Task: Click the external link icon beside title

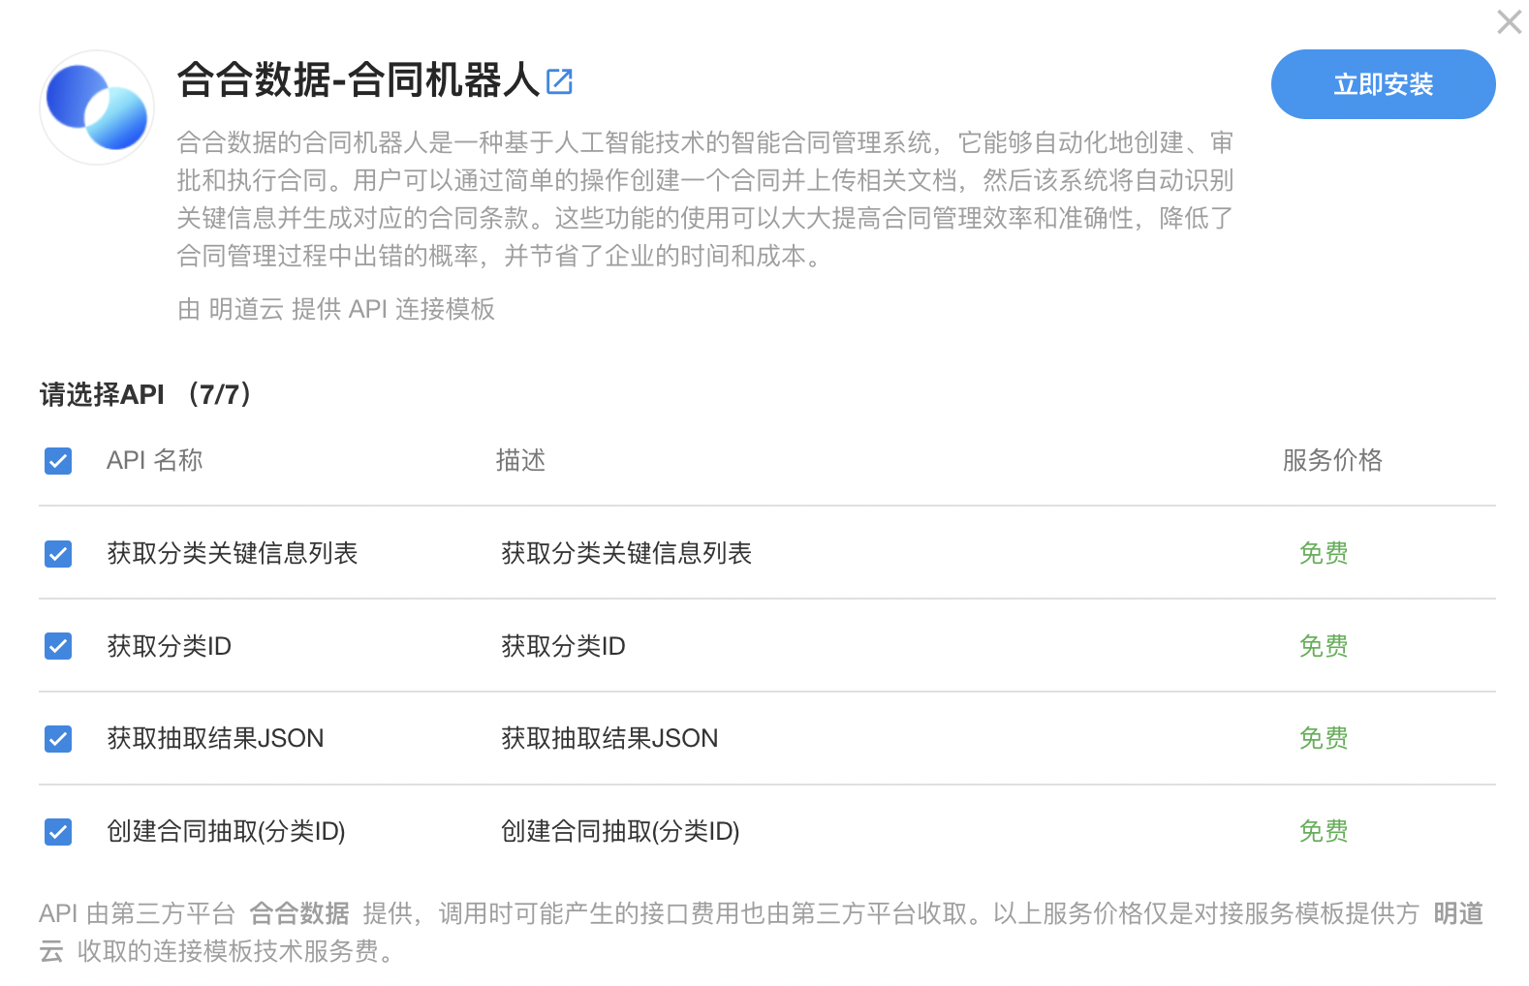Action: tap(559, 81)
